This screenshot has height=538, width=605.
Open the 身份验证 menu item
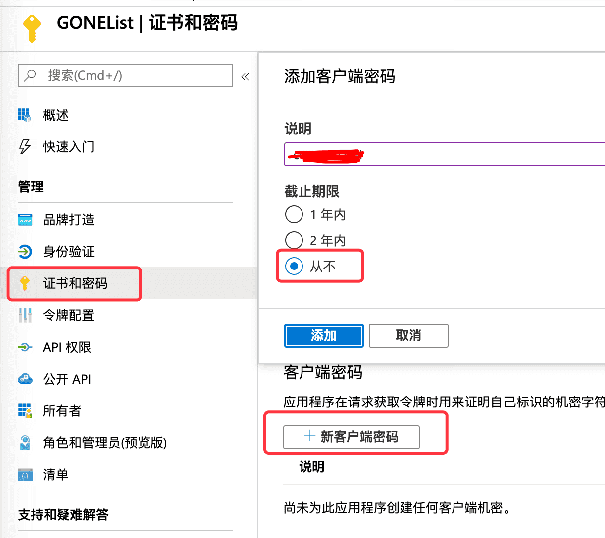69,252
